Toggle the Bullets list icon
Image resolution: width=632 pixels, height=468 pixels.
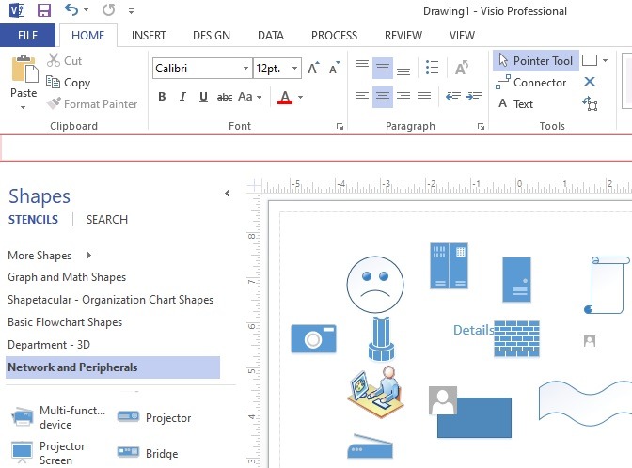(x=432, y=68)
